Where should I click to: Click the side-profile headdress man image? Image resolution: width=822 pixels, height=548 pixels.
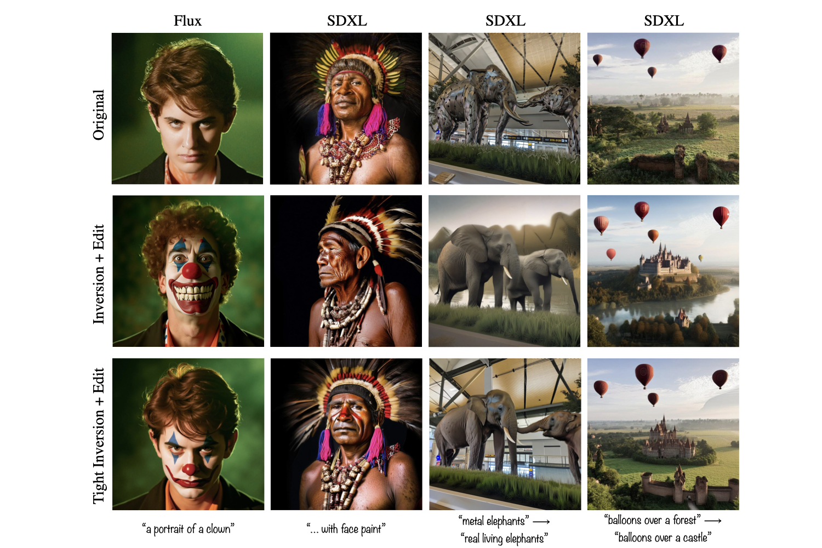(x=346, y=271)
